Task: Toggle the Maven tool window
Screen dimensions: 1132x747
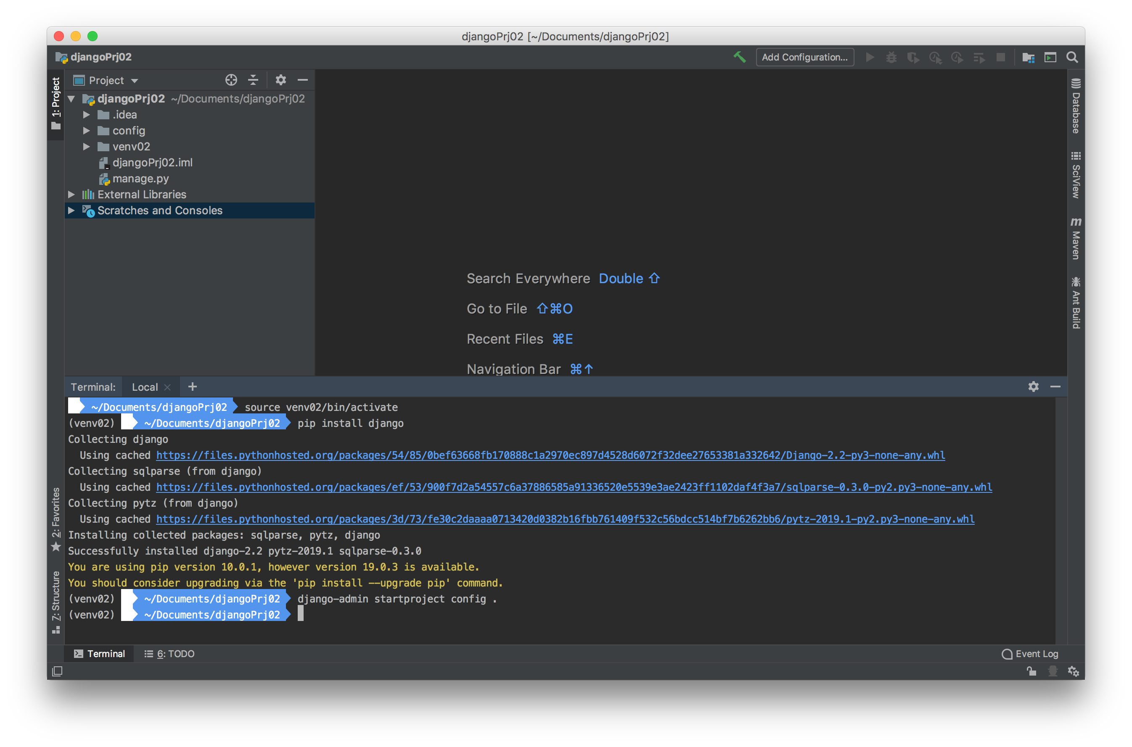Action: tap(1076, 238)
